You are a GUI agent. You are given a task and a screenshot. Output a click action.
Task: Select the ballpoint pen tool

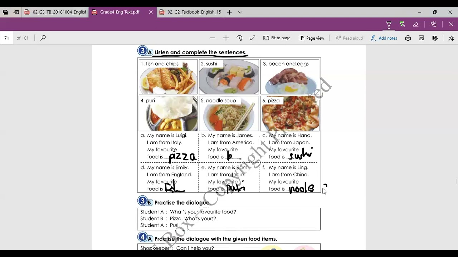pos(389,25)
